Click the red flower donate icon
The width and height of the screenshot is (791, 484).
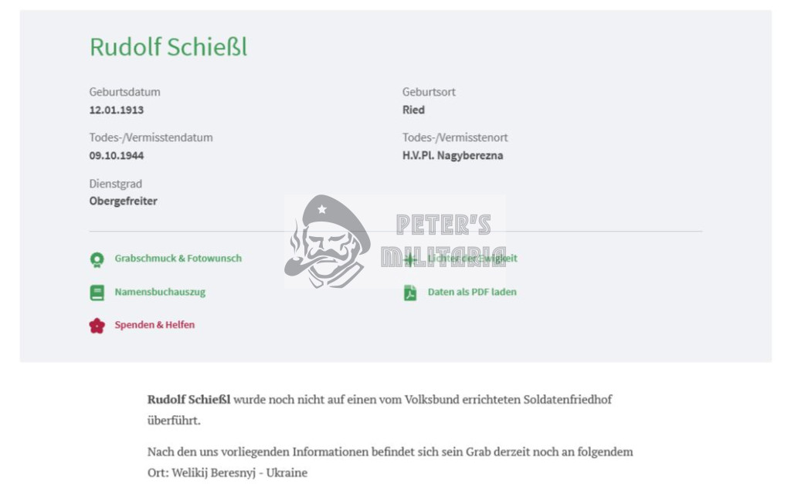[x=97, y=326]
